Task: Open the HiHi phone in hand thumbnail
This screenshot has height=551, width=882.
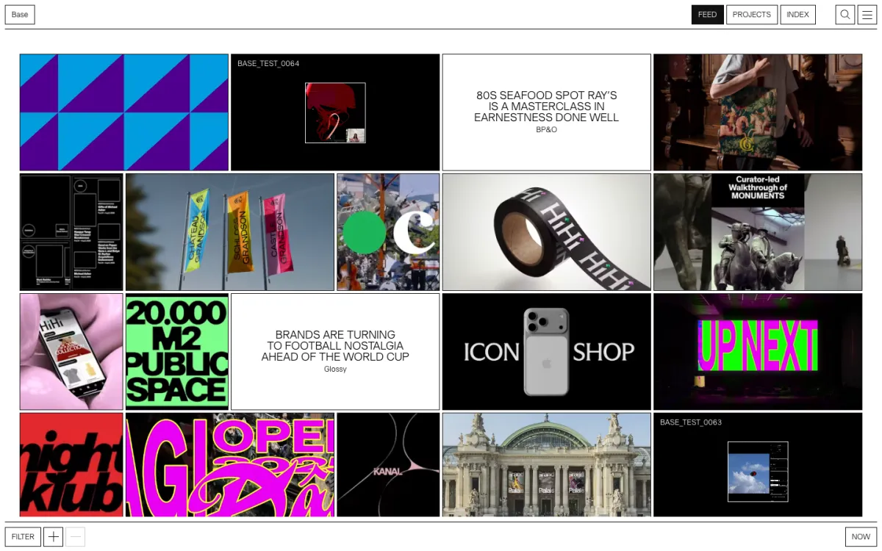Action: pyautogui.click(x=71, y=352)
